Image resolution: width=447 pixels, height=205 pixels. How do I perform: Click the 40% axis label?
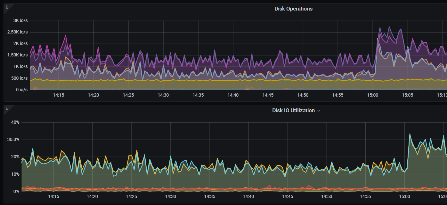pos(15,122)
